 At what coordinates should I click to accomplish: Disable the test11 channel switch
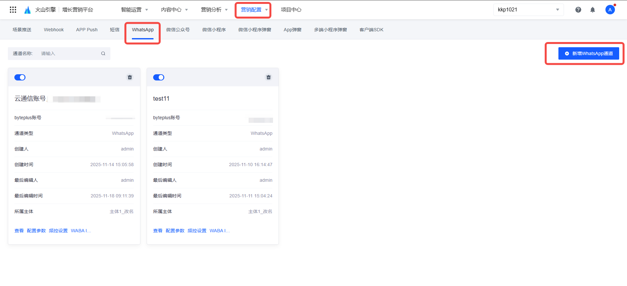pyautogui.click(x=159, y=77)
